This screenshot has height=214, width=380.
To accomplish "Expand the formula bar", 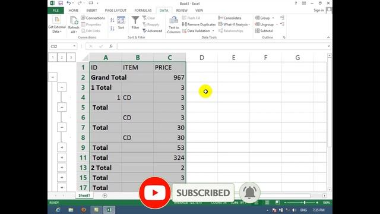I will (x=328, y=46).
